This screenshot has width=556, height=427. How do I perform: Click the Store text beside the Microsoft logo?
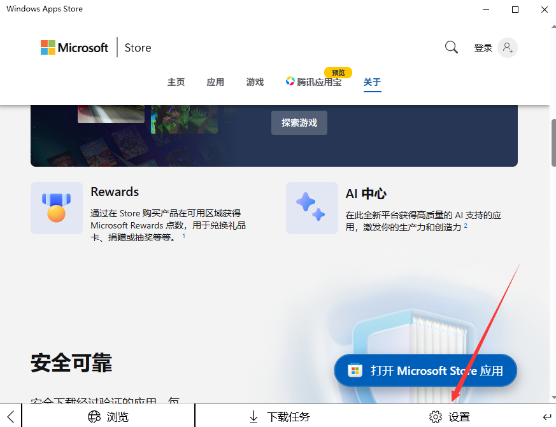(138, 48)
